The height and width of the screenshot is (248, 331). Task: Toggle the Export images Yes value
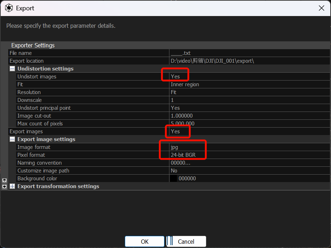175,131
